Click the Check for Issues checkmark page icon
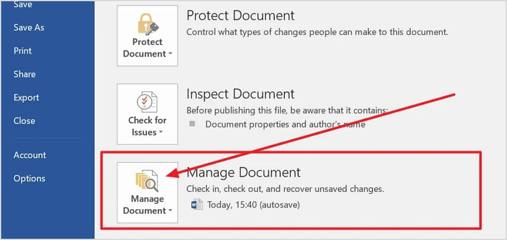507x240 pixels. pyautogui.click(x=147, y=102)
